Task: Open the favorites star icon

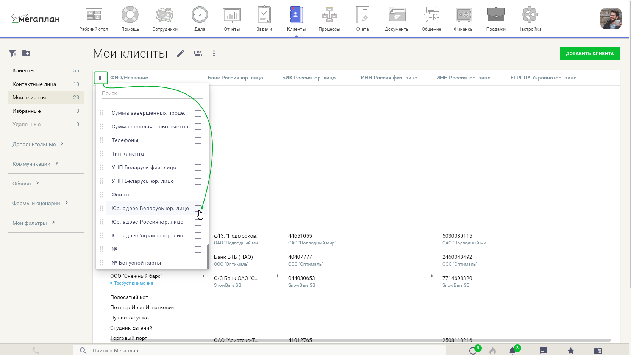Action: [571, 351]
